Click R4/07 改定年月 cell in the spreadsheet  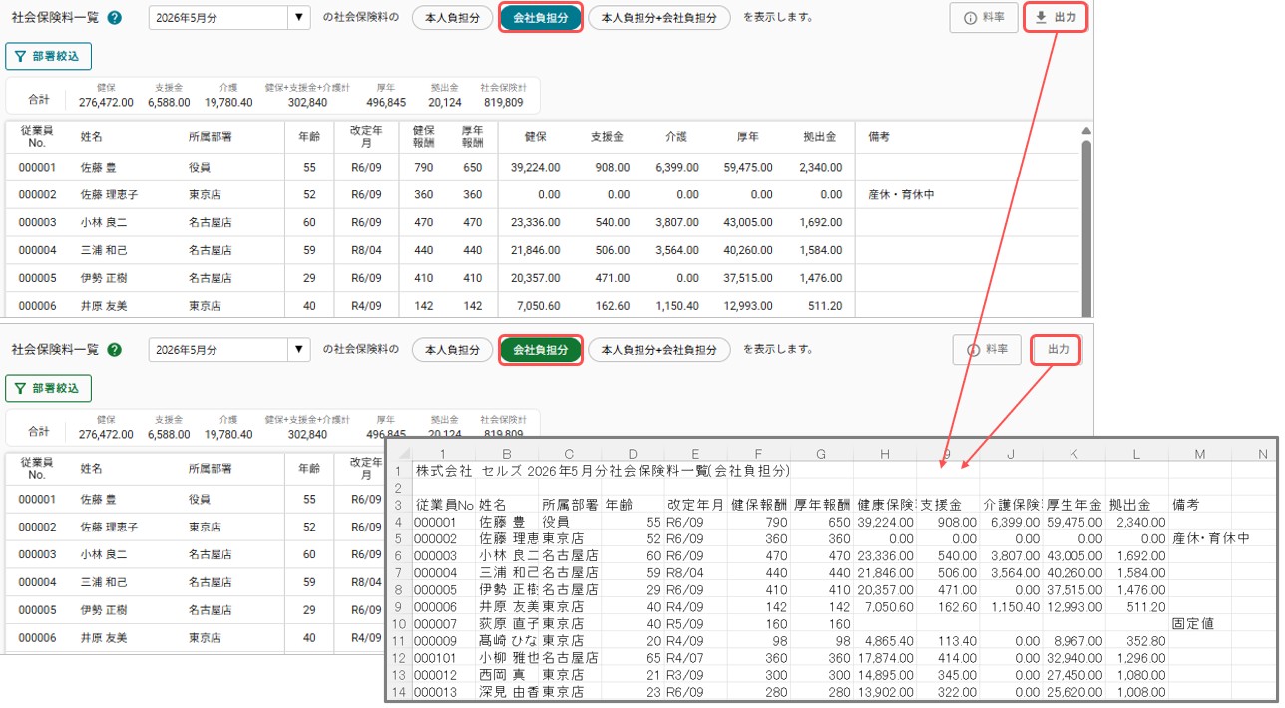point(696,658)
